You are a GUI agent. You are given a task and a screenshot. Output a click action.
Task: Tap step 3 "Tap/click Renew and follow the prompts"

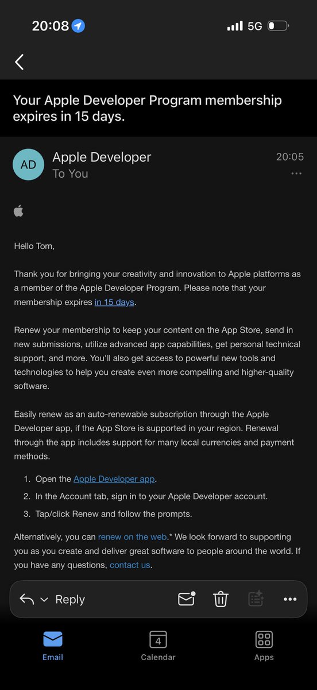[x=114, y=513]
